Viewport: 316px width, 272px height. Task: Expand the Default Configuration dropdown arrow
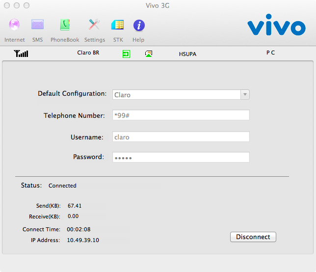(x=245, y=95)
